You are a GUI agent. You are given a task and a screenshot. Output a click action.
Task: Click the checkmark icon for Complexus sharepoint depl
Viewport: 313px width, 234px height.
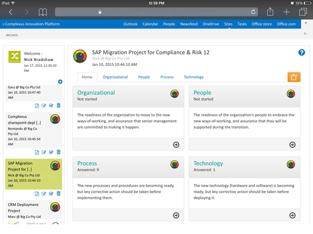click(x=51, y=152)
